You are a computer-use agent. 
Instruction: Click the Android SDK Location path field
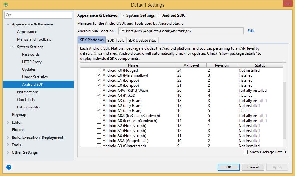pyautogui.click(x=181, y=31)
